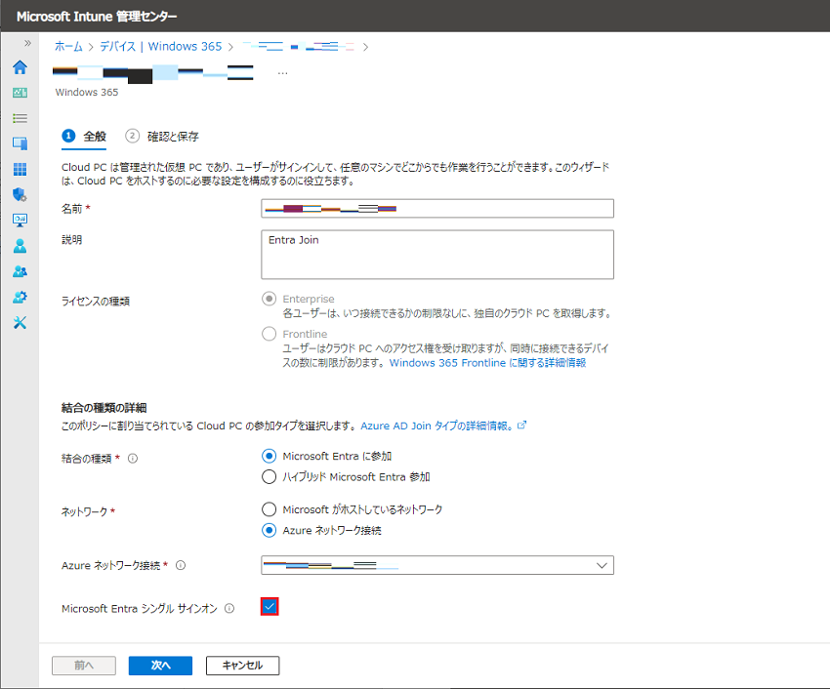
Task: Open the Devices icon in the sidebar
Action: [20, 143]
